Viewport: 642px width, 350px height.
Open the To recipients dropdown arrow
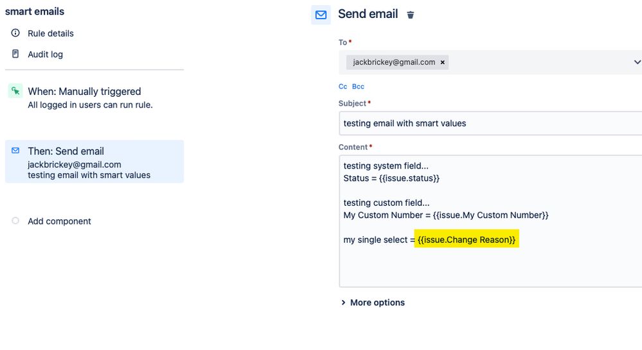point(637,62)
